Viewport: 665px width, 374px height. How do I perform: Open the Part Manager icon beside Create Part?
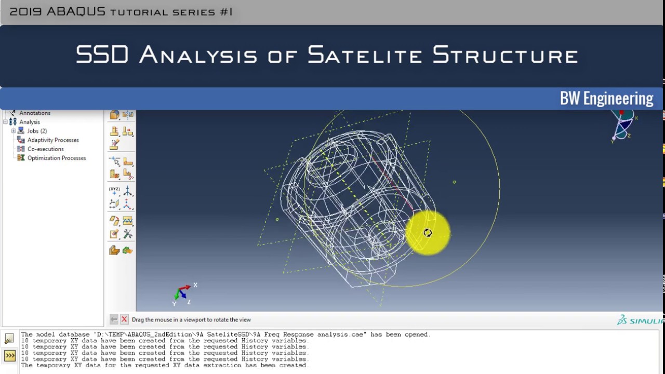(128, 115)
